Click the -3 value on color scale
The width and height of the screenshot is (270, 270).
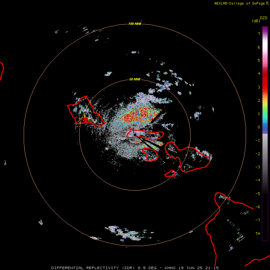point(258,167)
